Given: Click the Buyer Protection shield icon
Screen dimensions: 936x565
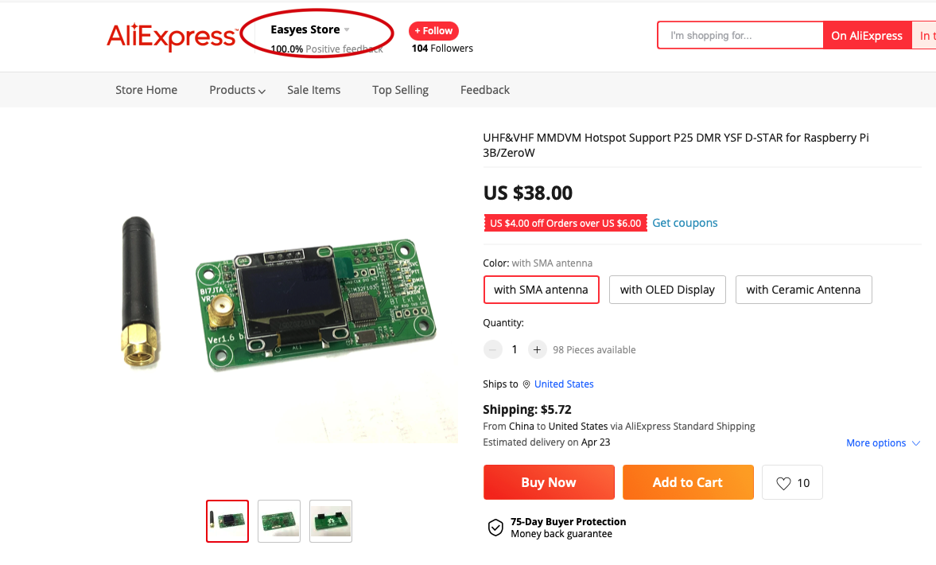Looking at the screenshot, I should (x=495, y=528).
